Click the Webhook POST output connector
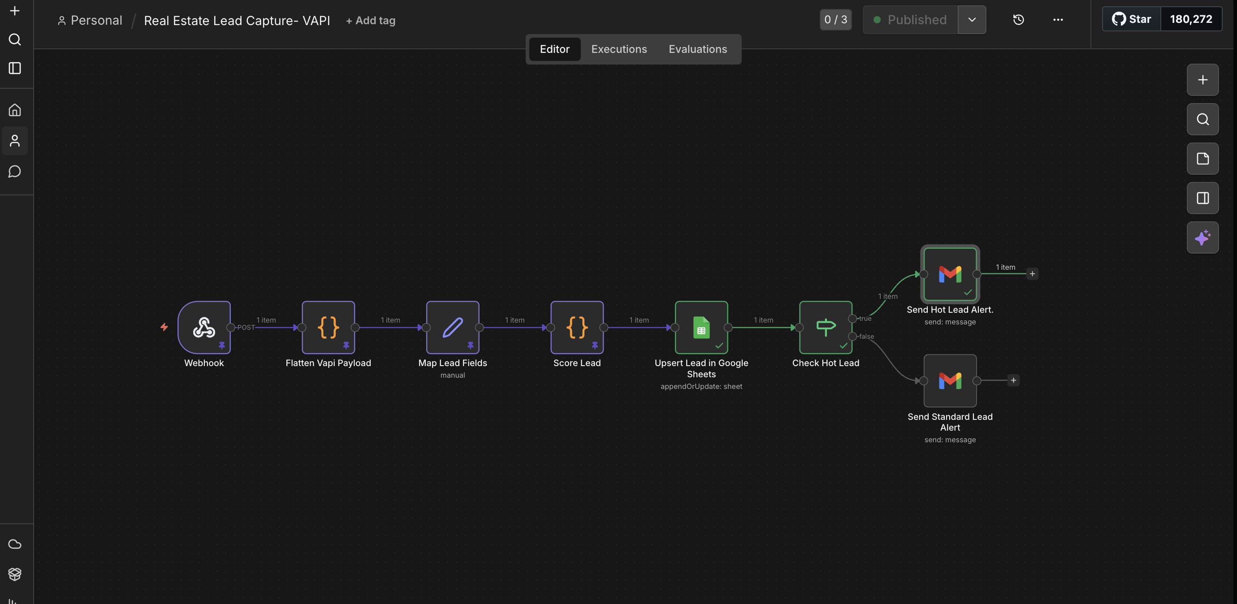The image size is (1237, 604). click(230, 328)
